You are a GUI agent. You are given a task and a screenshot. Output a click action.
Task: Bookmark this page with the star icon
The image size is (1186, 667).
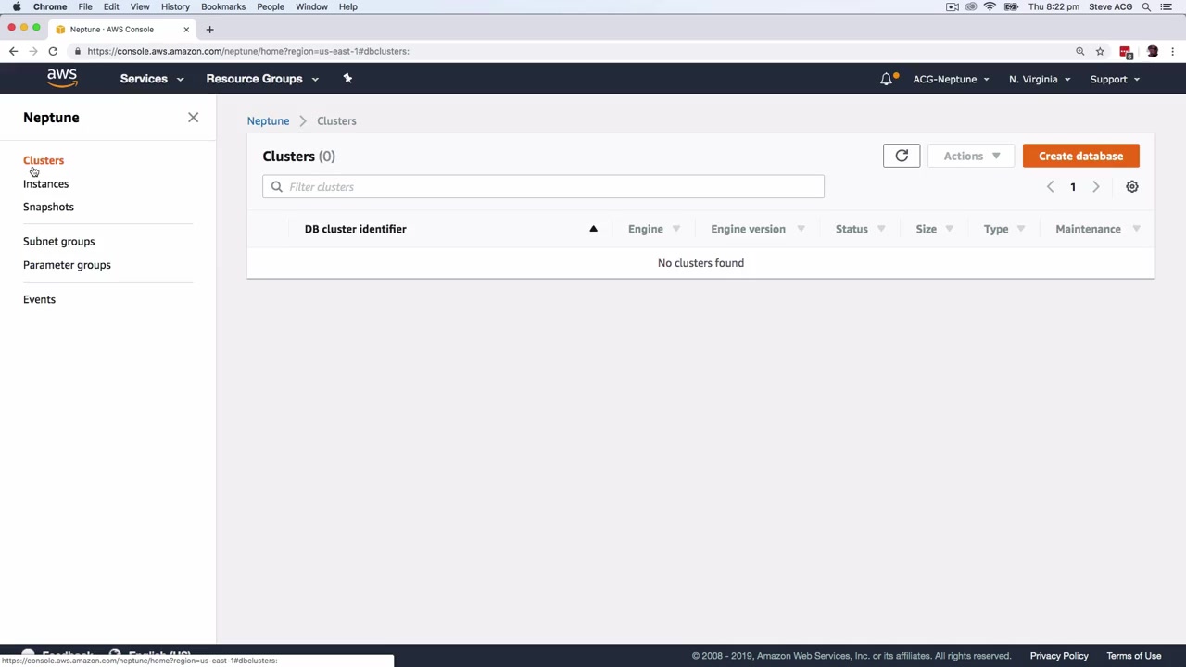pyautogui.click(x=1100, y=51)
